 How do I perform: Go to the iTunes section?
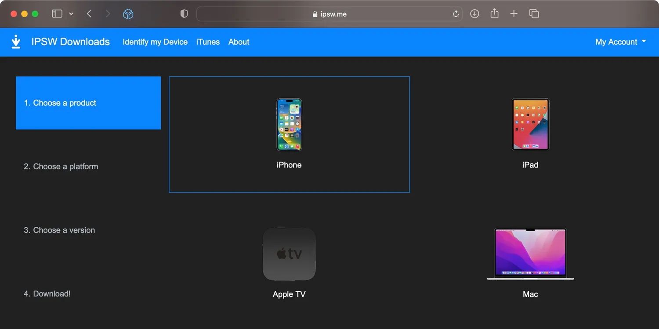[208, 42]
